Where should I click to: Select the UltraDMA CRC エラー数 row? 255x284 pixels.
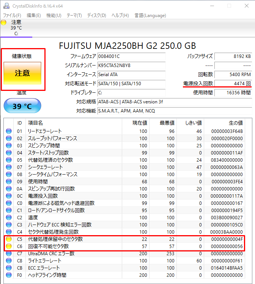[x=124, y=254]
